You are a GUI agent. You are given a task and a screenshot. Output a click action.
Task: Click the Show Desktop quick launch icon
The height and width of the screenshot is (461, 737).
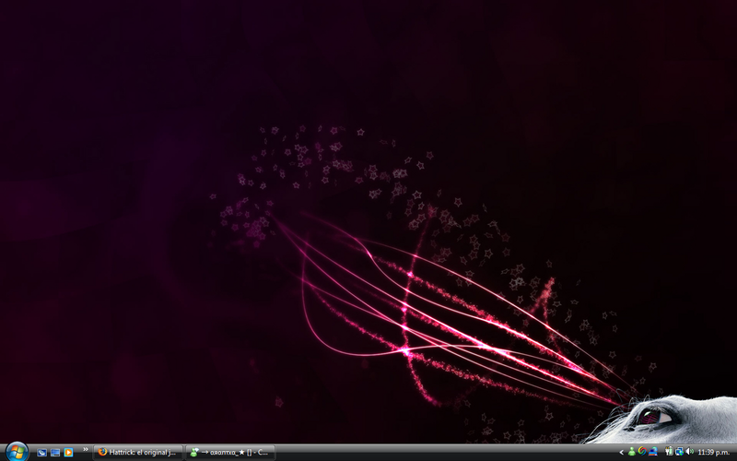click(41, 453)
